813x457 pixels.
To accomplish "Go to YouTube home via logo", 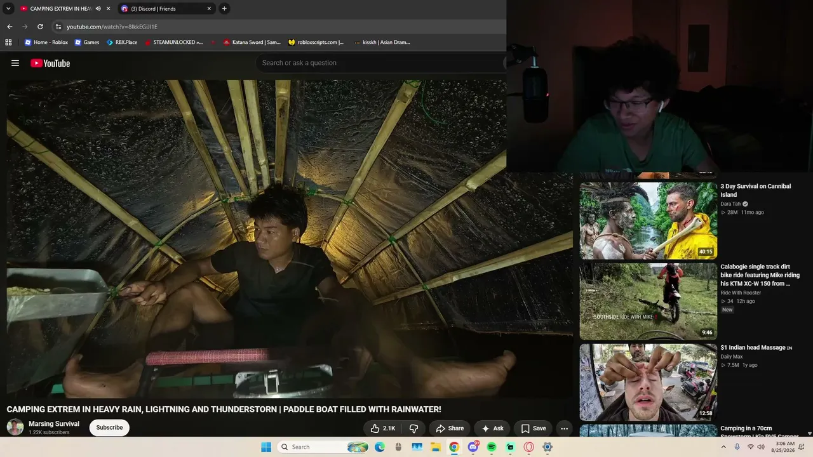I will (x=50, y=63).
